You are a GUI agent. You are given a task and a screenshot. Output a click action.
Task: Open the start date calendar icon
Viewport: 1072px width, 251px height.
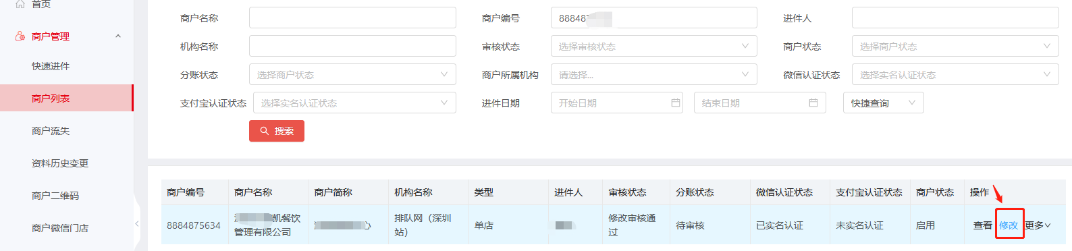[x=675, y=103]
